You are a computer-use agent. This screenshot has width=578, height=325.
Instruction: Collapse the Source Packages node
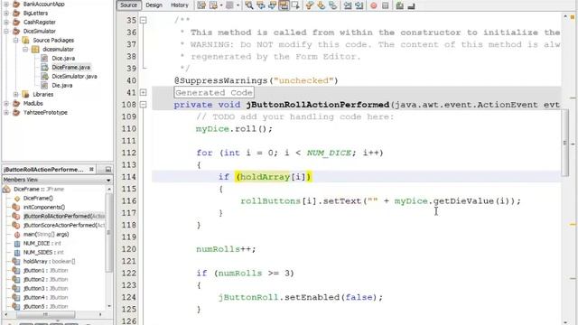click(16, 40)
